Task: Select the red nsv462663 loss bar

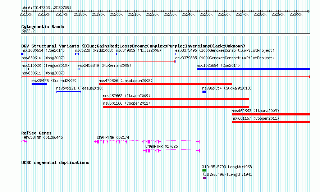Action: (271, 114)
